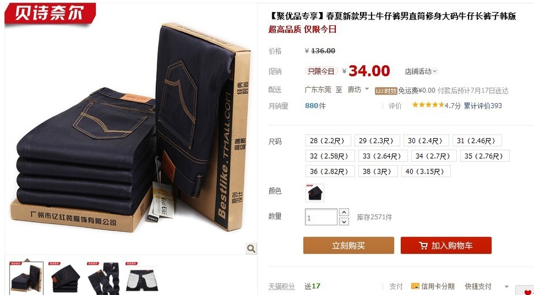The width and height of the screenshot is (534, 295).
Task: Click the shopping cart icon in 加入购物车
Action: pos(423,246)
